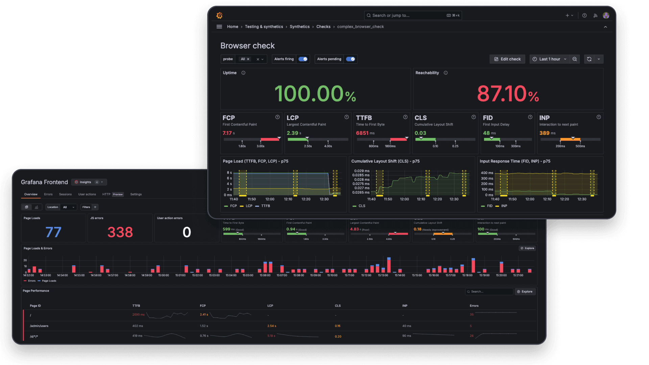Click the Edit check button

(507, 59)
